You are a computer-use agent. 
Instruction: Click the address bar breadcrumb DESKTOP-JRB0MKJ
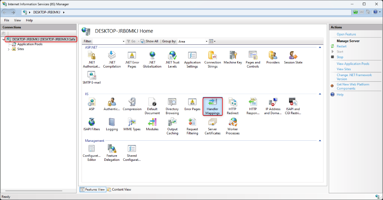click(x=46, y=12)
